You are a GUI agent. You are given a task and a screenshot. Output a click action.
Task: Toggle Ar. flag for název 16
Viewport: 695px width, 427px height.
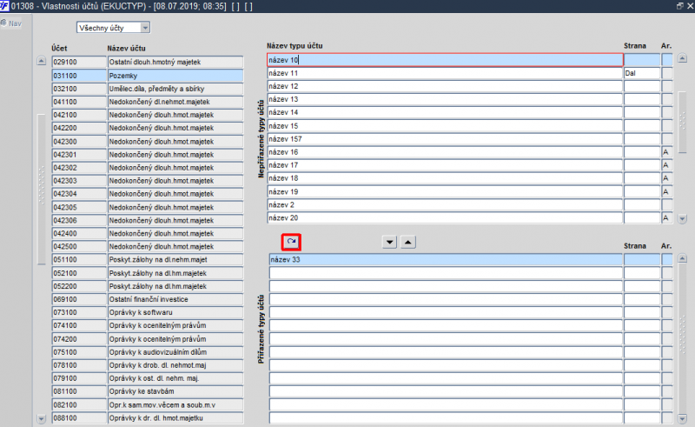666,152
